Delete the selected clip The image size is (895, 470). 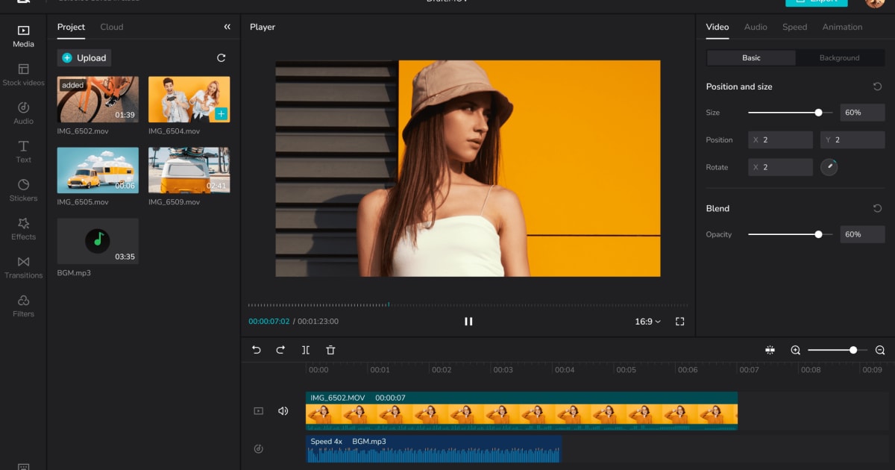click(x=330, y=349)
